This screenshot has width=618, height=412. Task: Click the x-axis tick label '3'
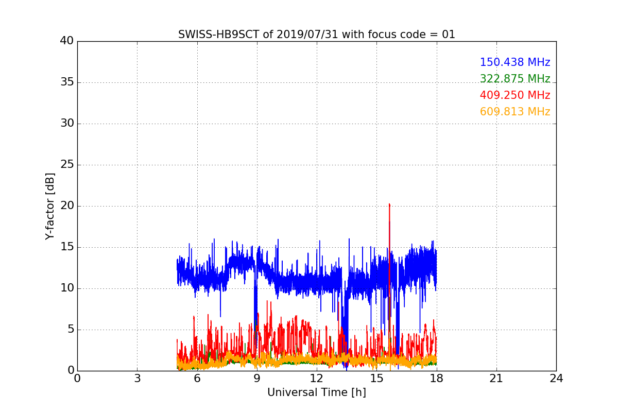click(137, 378)
